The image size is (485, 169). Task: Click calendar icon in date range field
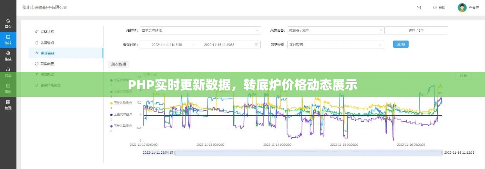point(256,44)
